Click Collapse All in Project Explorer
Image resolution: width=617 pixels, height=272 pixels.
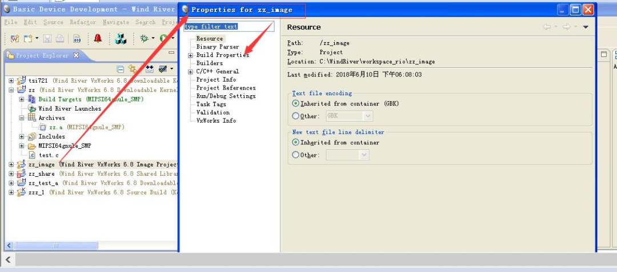[x=121, y=69]
